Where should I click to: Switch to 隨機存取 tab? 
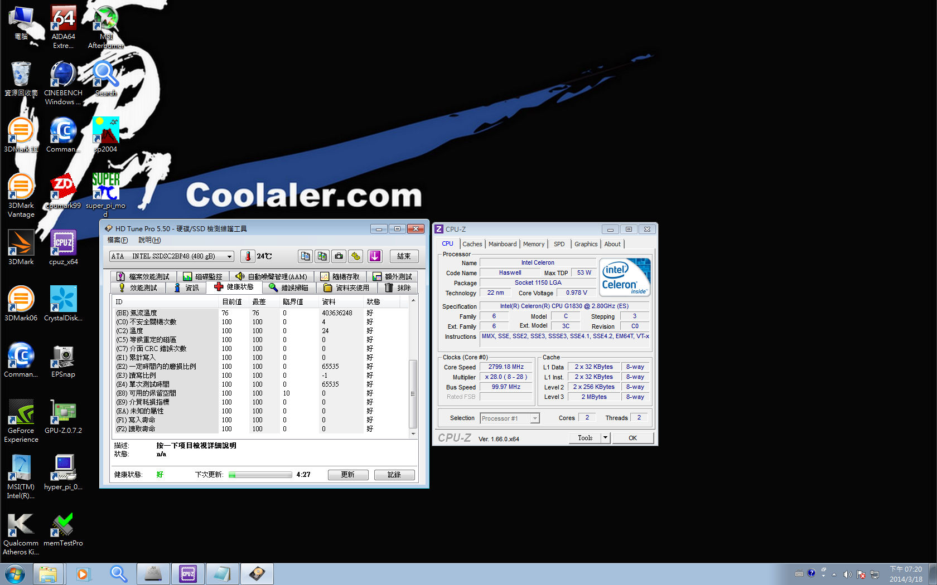click(x=340, y=276)
